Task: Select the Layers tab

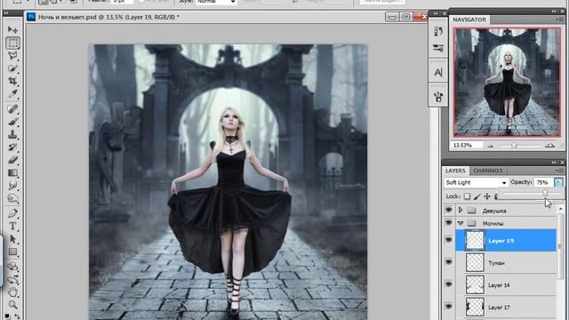Action: [455, 171]
